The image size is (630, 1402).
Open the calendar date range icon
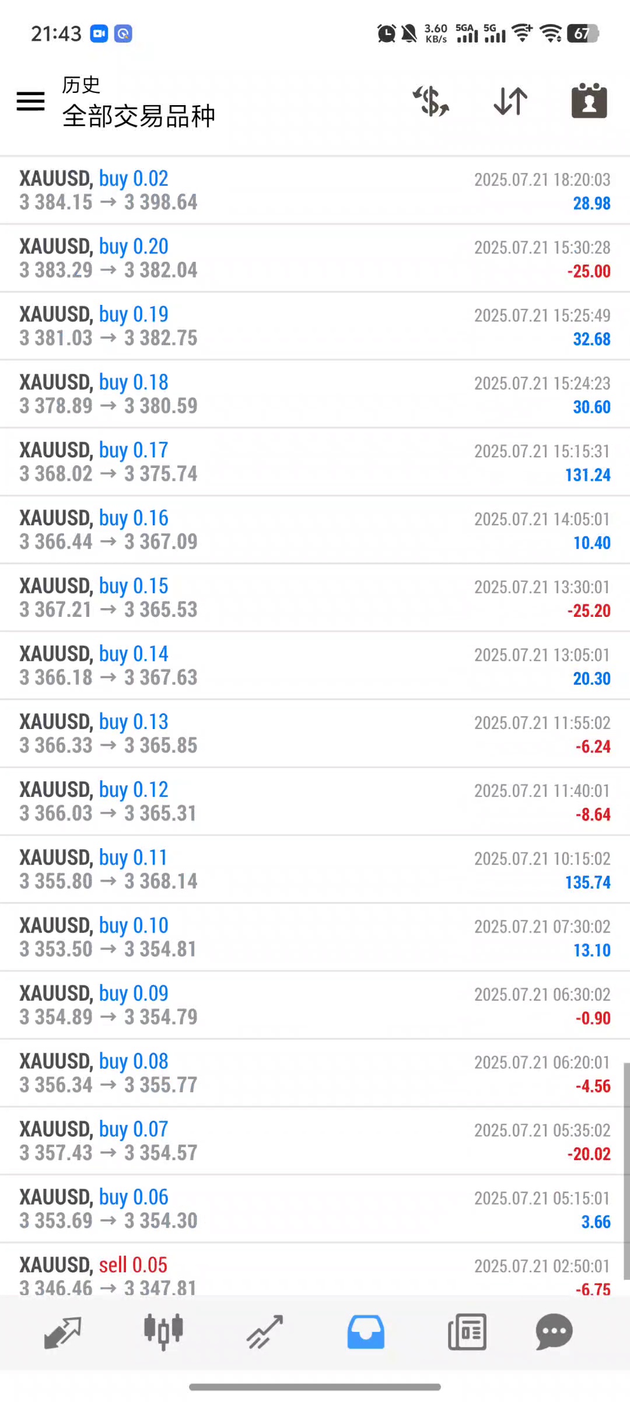pos(589,101)
